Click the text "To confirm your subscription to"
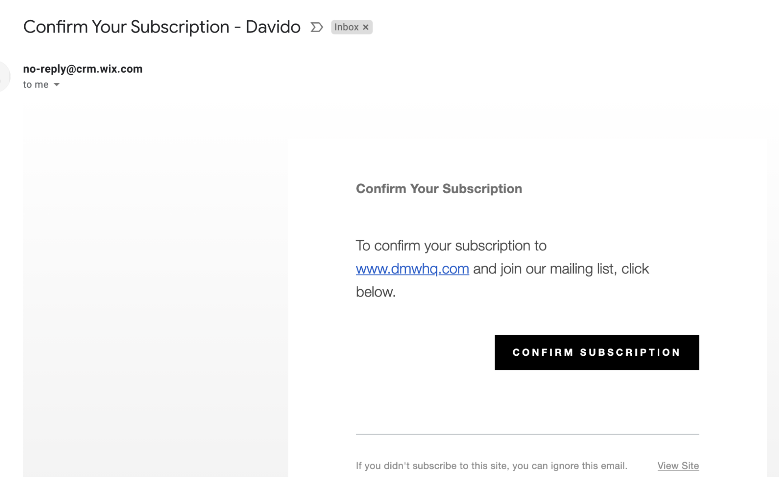The image size is (779, 477). tap(451, 246)
